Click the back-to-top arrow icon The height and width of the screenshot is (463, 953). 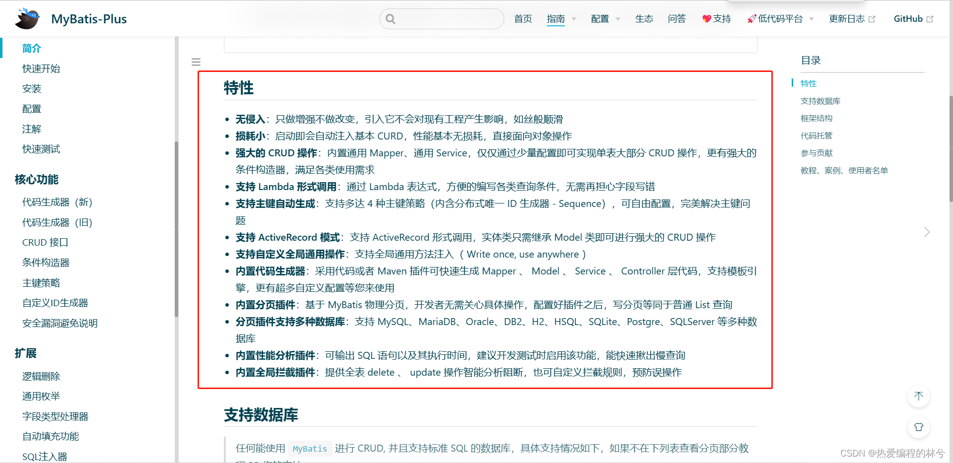919,397
